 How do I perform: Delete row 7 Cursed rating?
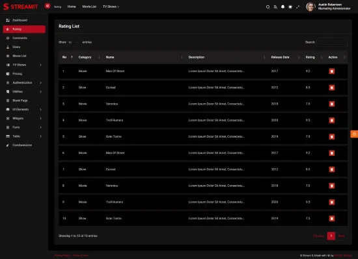point(332,169)
